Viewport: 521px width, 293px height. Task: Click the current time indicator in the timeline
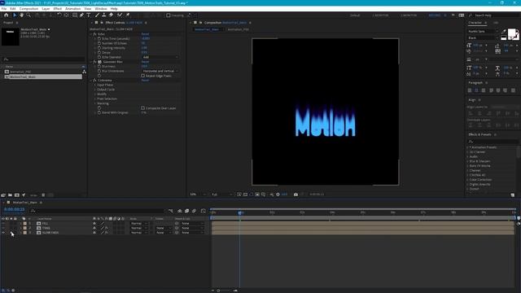(239, 212)
